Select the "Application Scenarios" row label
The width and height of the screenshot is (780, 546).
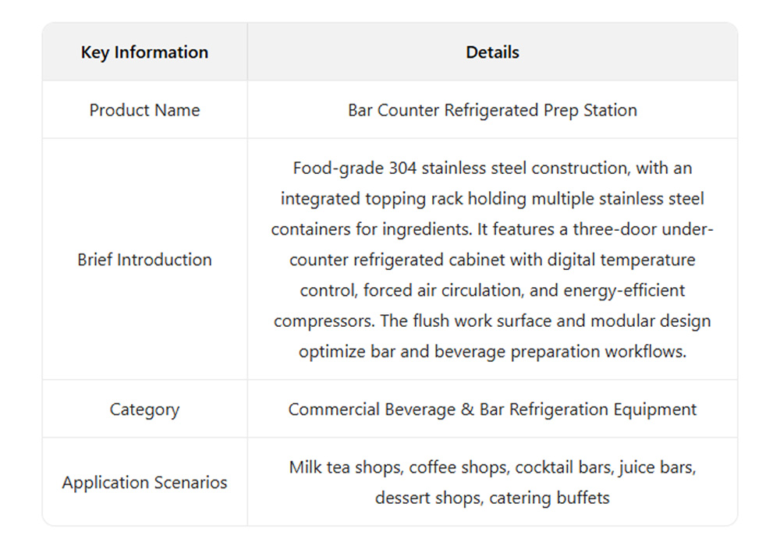coord(144,483)
